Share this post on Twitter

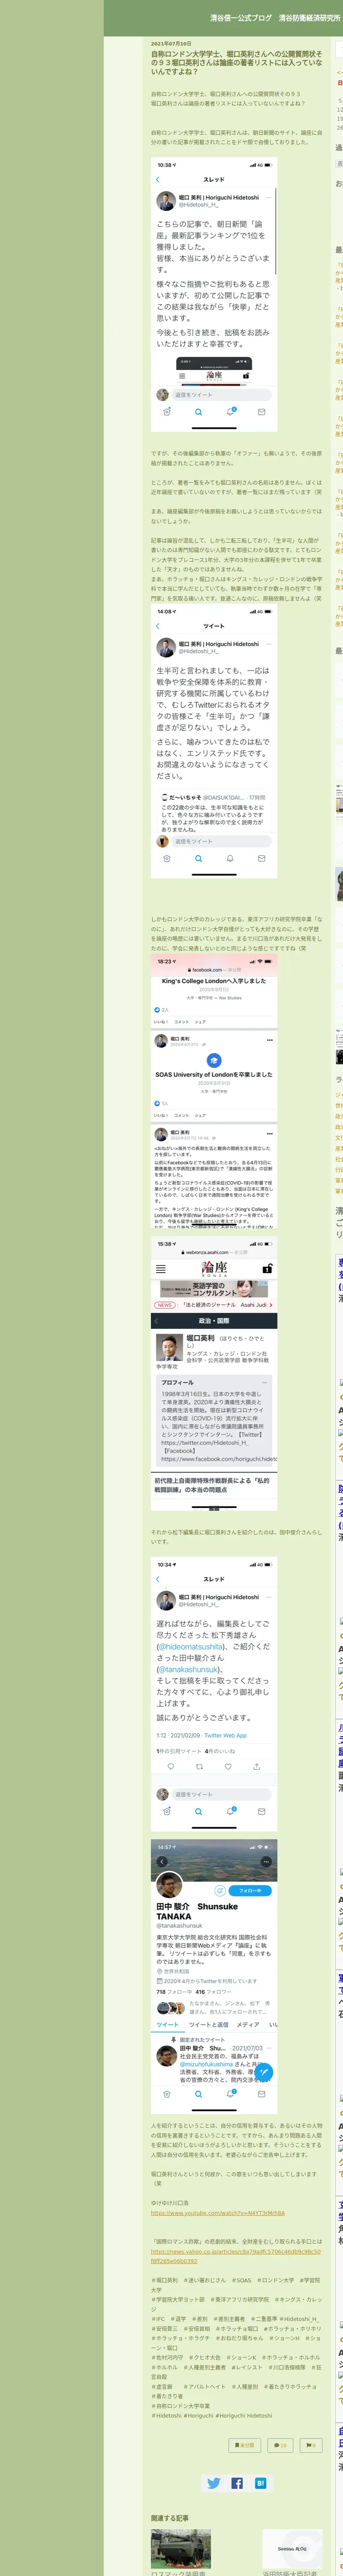point(213,2482)
